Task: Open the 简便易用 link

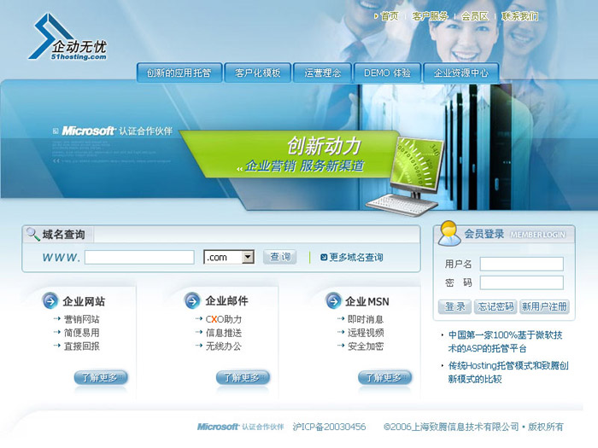Action: 81,333
